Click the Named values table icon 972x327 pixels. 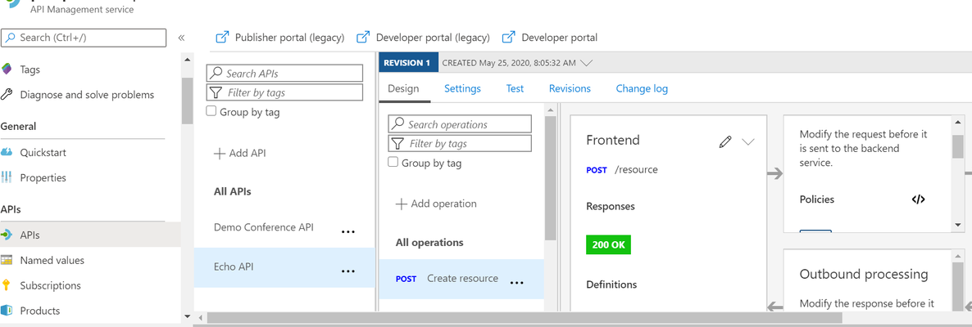[7, 260]
